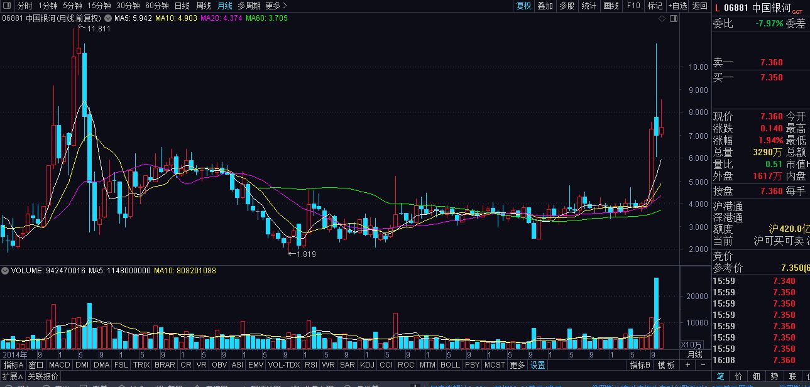Expand the 更多 periods menu

276,6
